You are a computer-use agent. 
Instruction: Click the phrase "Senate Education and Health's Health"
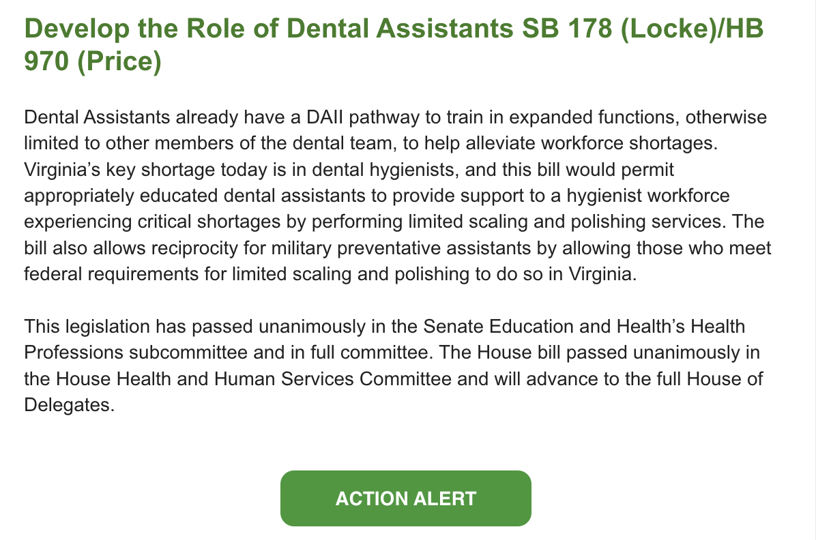click(x=585, y=327)
